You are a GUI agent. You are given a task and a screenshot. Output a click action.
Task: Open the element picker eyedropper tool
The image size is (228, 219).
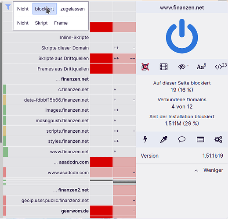pyautogui.click(x=163, y=139)
